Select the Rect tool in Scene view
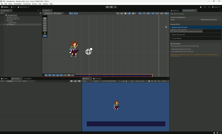Screen dimensions: 222x134 coord(45,28)
